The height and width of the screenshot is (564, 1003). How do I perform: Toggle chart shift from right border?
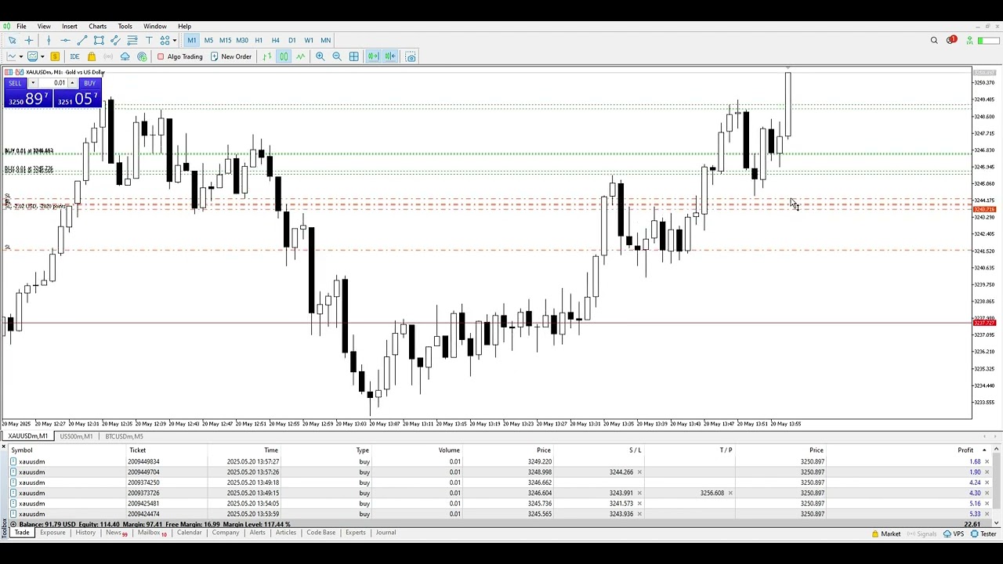point(390,56)
